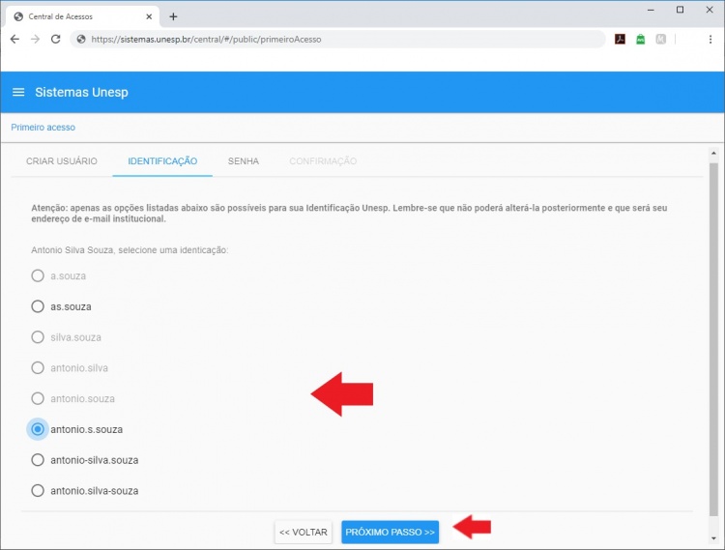This screenshot has height=550, width=725.
Task: Click the green extension icon in toolbar
Action: pos(640,40)
